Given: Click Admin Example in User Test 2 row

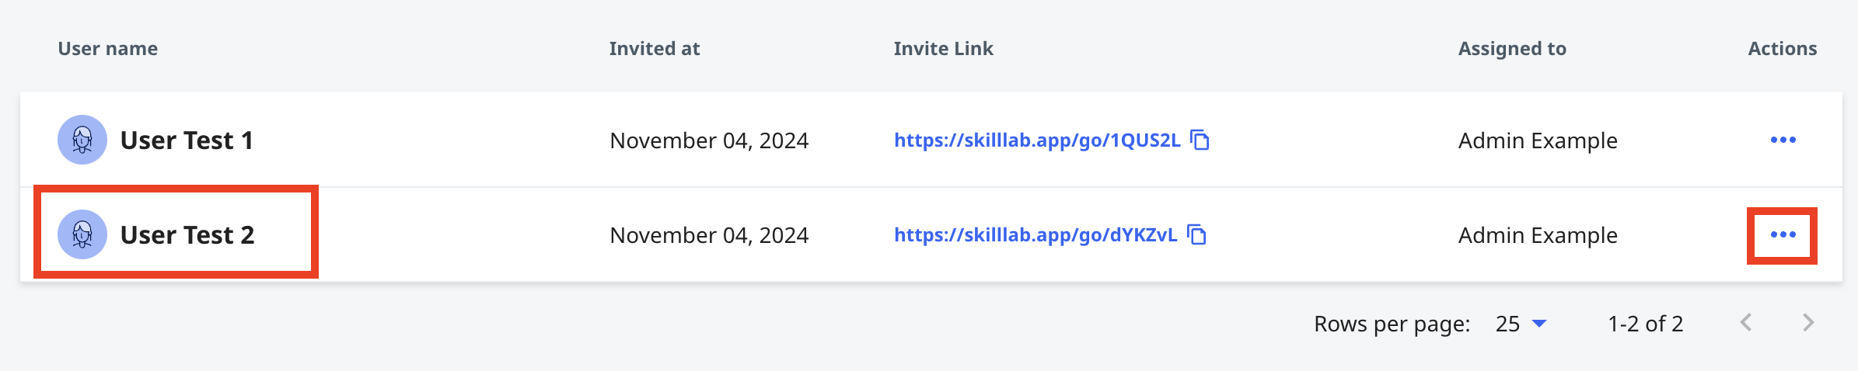Looking at the screenshot, I should coord(1538,235).
